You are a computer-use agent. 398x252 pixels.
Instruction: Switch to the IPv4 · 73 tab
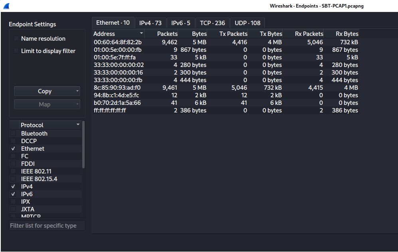pos(150,23)
